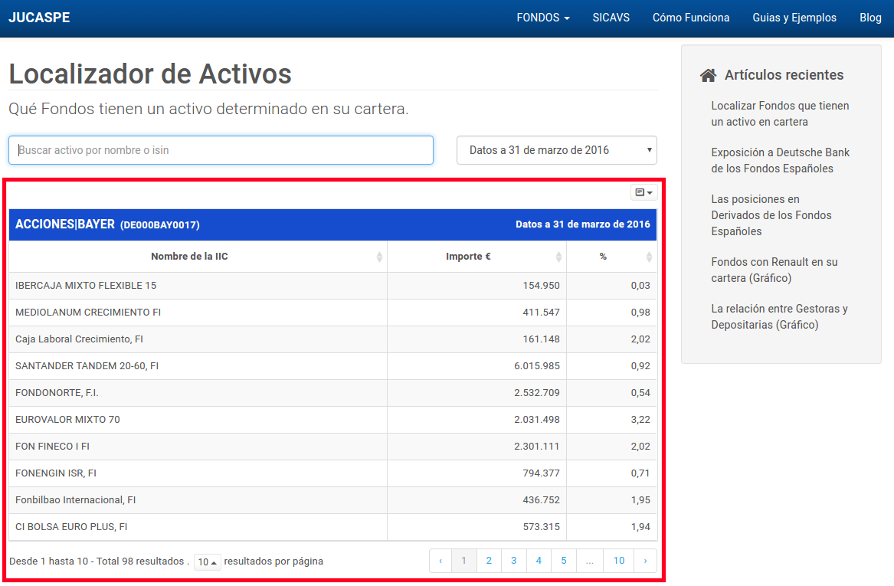Viewport: 894px width, 586px height.
Task: Open article Exposición a Deutsche Bank
Action: click(780, 161)
